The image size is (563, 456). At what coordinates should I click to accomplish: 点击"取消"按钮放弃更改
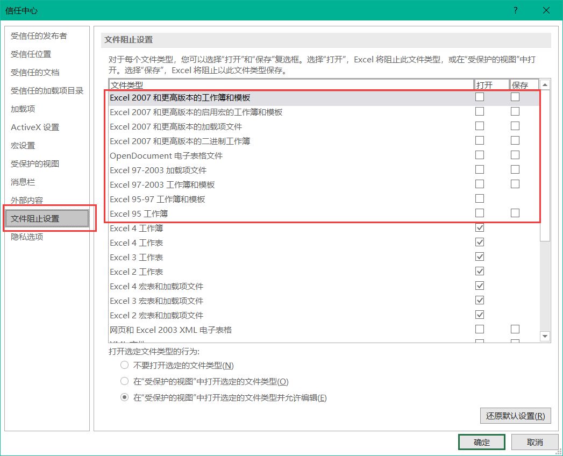(x=534, y=441)
